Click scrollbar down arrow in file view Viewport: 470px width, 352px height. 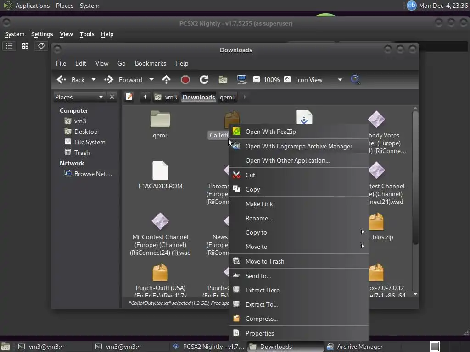[415, 294]
